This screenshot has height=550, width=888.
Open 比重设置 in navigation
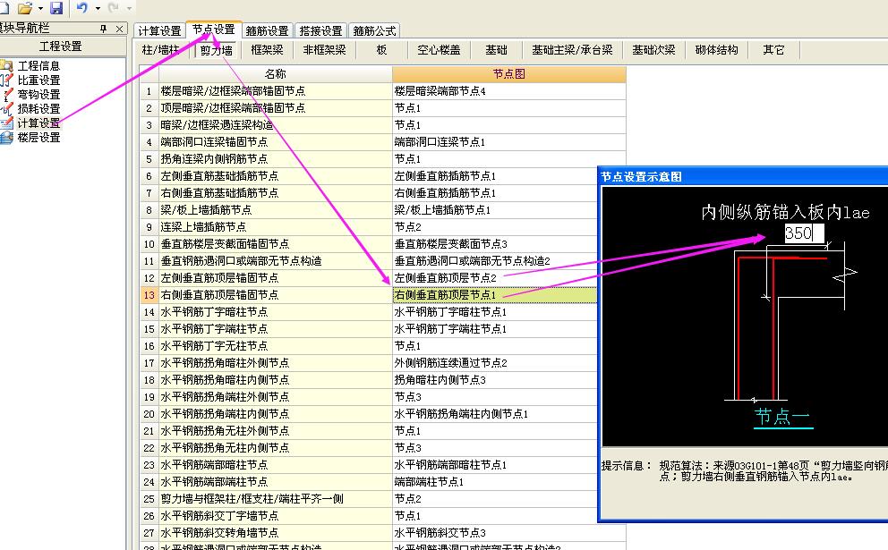coord(38,80)
